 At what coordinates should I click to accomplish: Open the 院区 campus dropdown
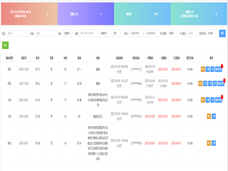(x=18, y=33)
